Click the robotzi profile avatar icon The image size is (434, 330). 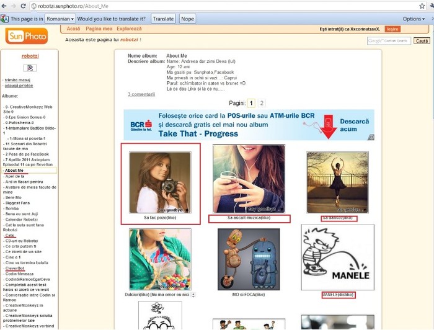pos(30,68)
